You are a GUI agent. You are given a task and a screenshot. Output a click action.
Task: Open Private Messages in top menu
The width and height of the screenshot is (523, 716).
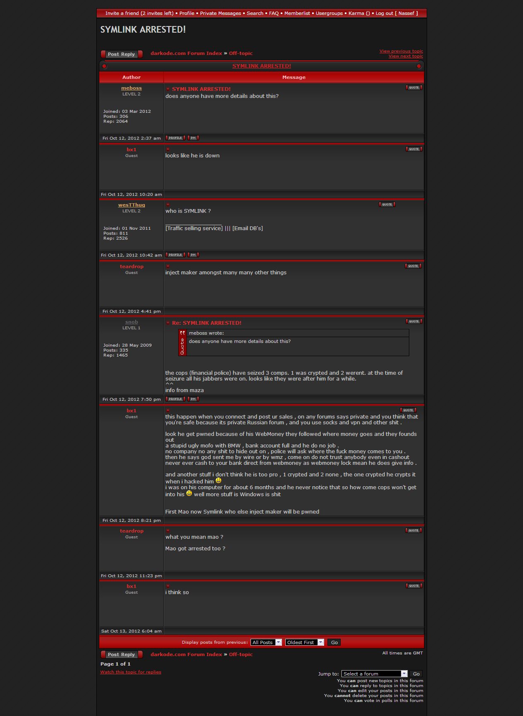point(220,13)
